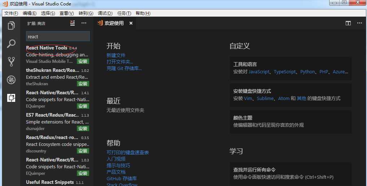The width and height of the screenshot is (367, 186).
Task: Open the Source Control branch icon
Action: tap(11, 62)
